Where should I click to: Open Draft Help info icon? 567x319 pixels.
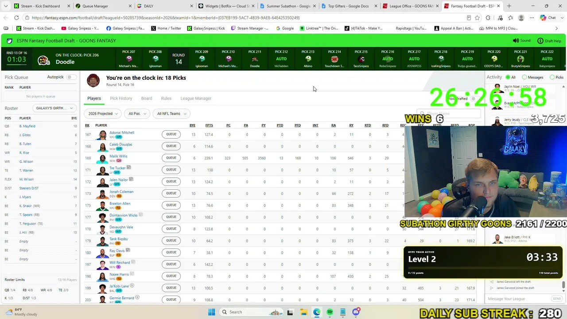pos(540,41)
